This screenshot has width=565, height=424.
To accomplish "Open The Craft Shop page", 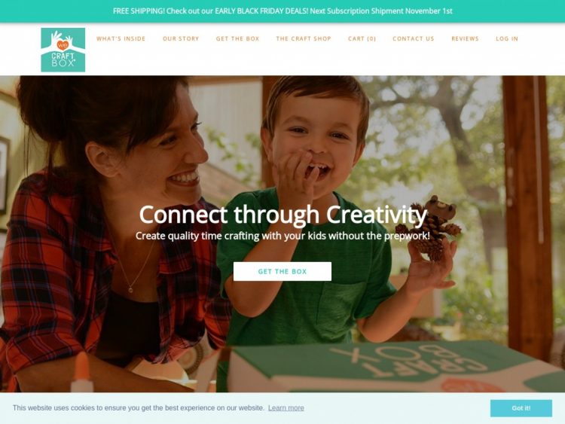I will pyautogui.click(x=304, y=38).
